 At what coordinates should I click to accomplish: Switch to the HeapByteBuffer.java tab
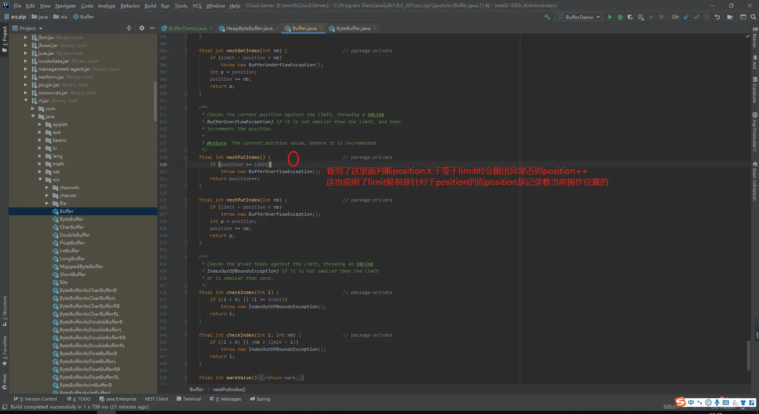pyautogui.click(x=249, y=28)
